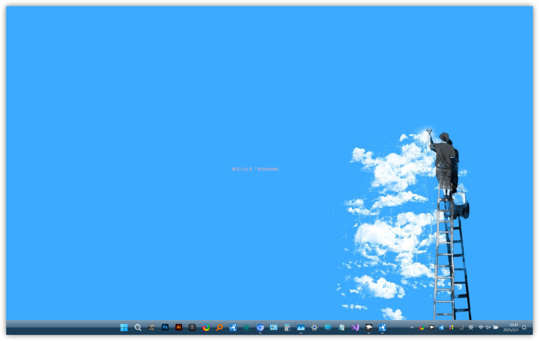This screenshot has width=539, height=341.
Task: Switch the 英 input method indicator
Action: pyautogui.click(x=471, y=328)
